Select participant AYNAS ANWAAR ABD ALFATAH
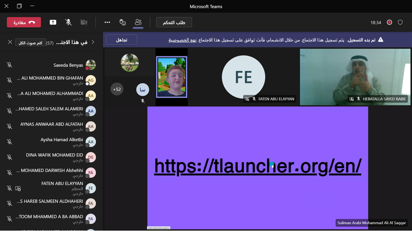This screenshot has height=231, width=412. pyautogui.click(x=51, y=124)
